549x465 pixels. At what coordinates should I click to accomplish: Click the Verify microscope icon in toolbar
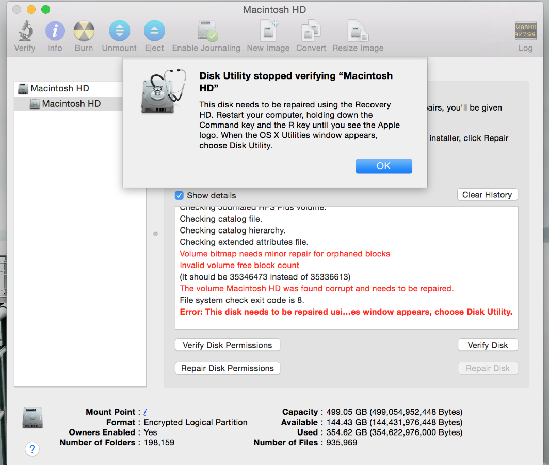(25, 30)
